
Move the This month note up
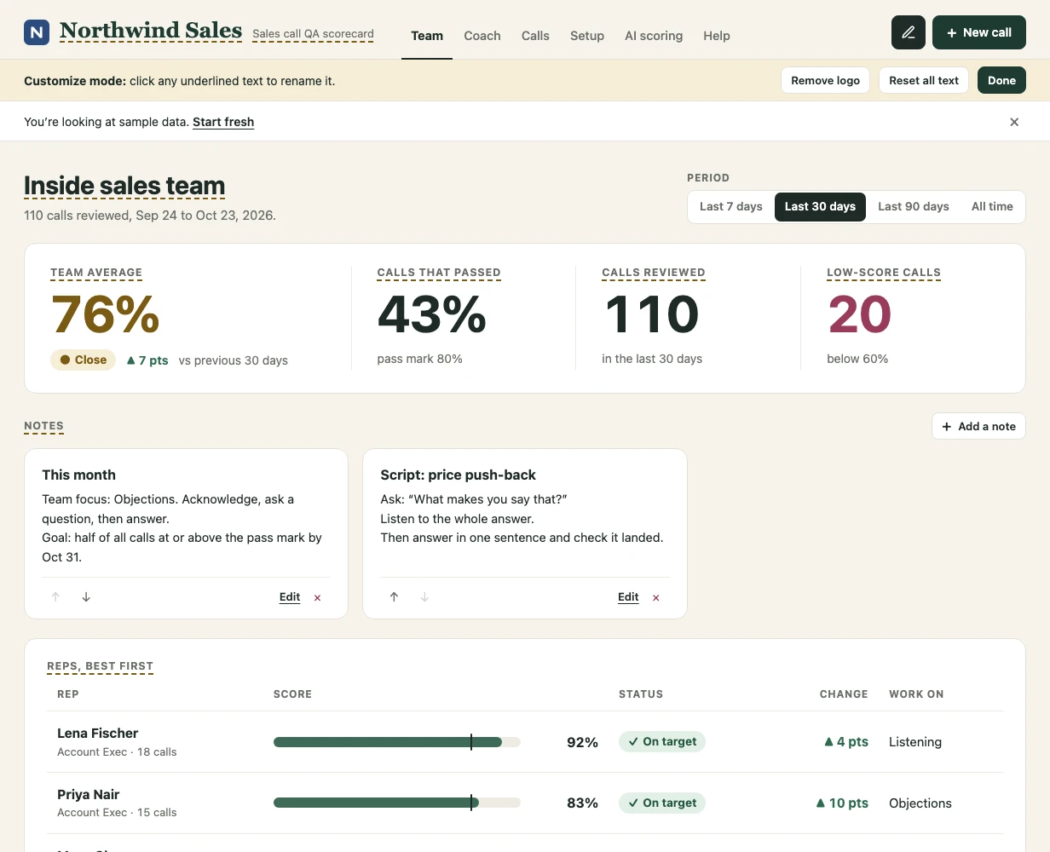click(55, 597)
